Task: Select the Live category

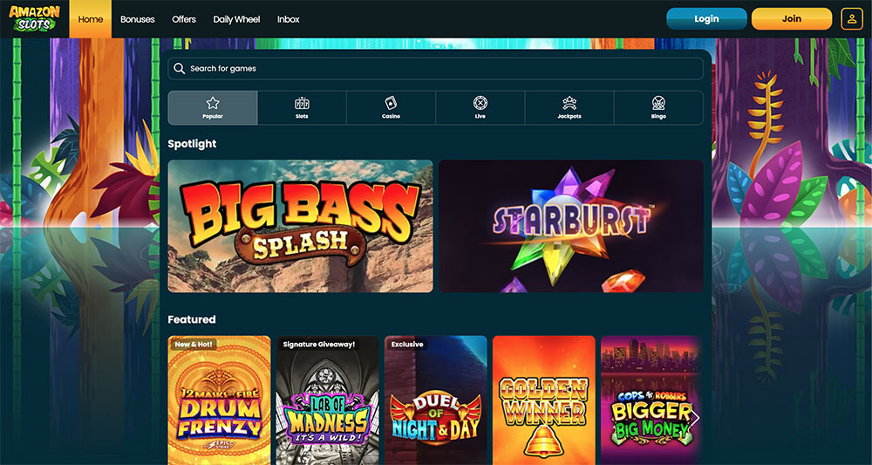Action: 480,107
